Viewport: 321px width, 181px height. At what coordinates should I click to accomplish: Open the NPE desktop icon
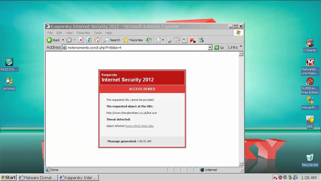click(310, 122)
